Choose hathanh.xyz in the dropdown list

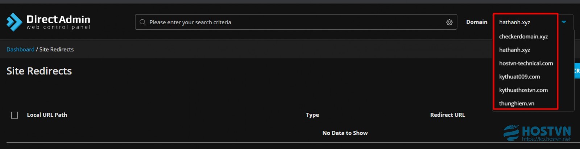(514, 50)
